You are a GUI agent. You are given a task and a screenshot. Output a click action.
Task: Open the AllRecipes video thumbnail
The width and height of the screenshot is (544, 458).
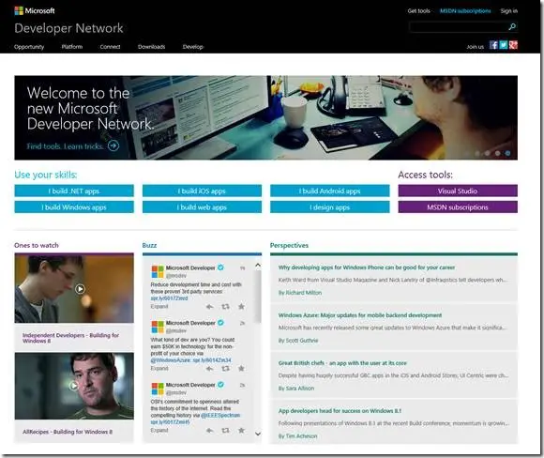coord(74,386)
